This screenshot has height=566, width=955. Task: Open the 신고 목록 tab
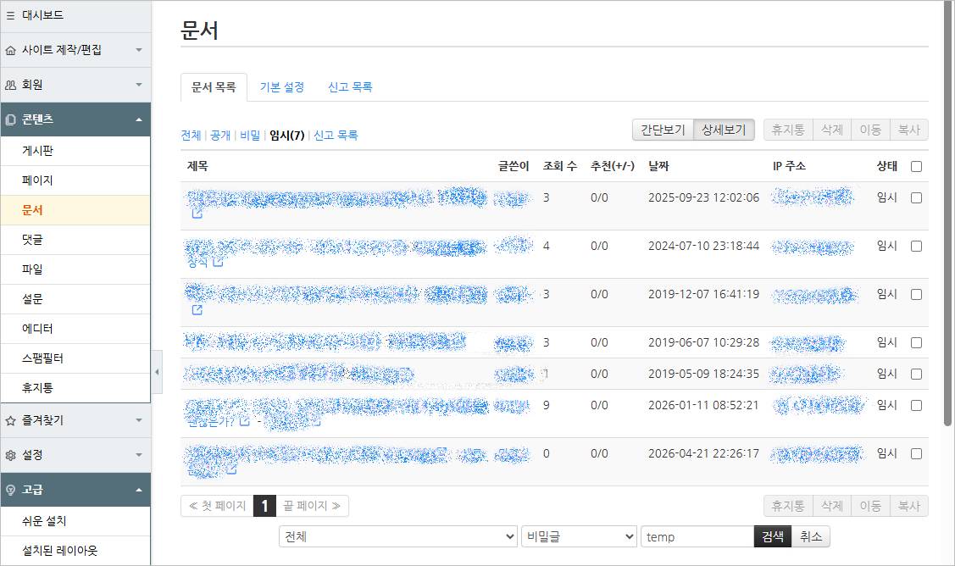350,87
